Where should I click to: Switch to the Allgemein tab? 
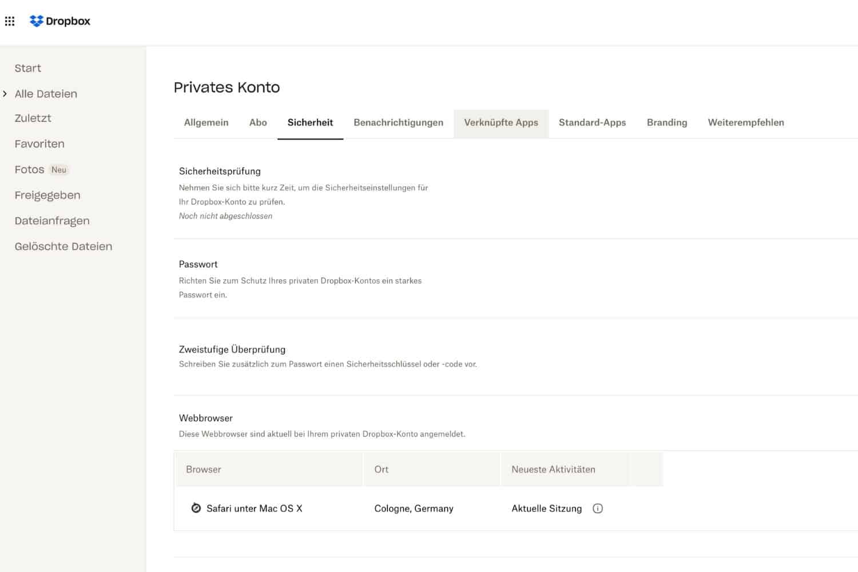click(206, 122)
